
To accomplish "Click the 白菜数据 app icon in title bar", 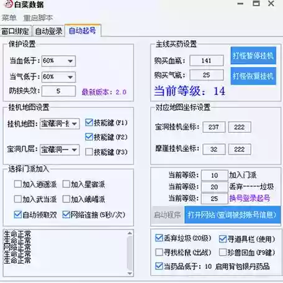I will 9,4.
